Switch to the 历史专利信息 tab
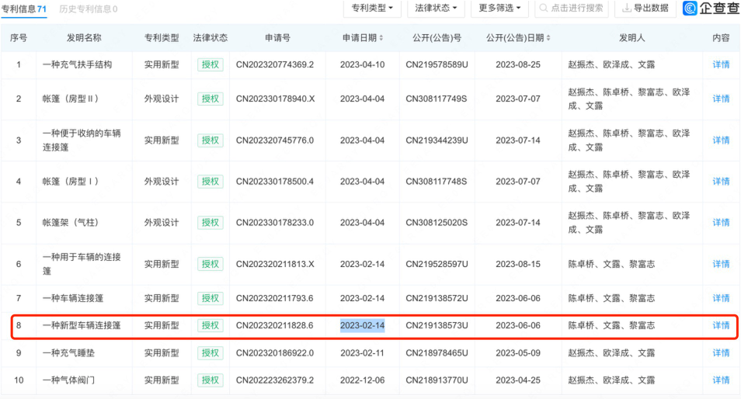This screenshot has width=741, height=399. click(x=89, y=9)
